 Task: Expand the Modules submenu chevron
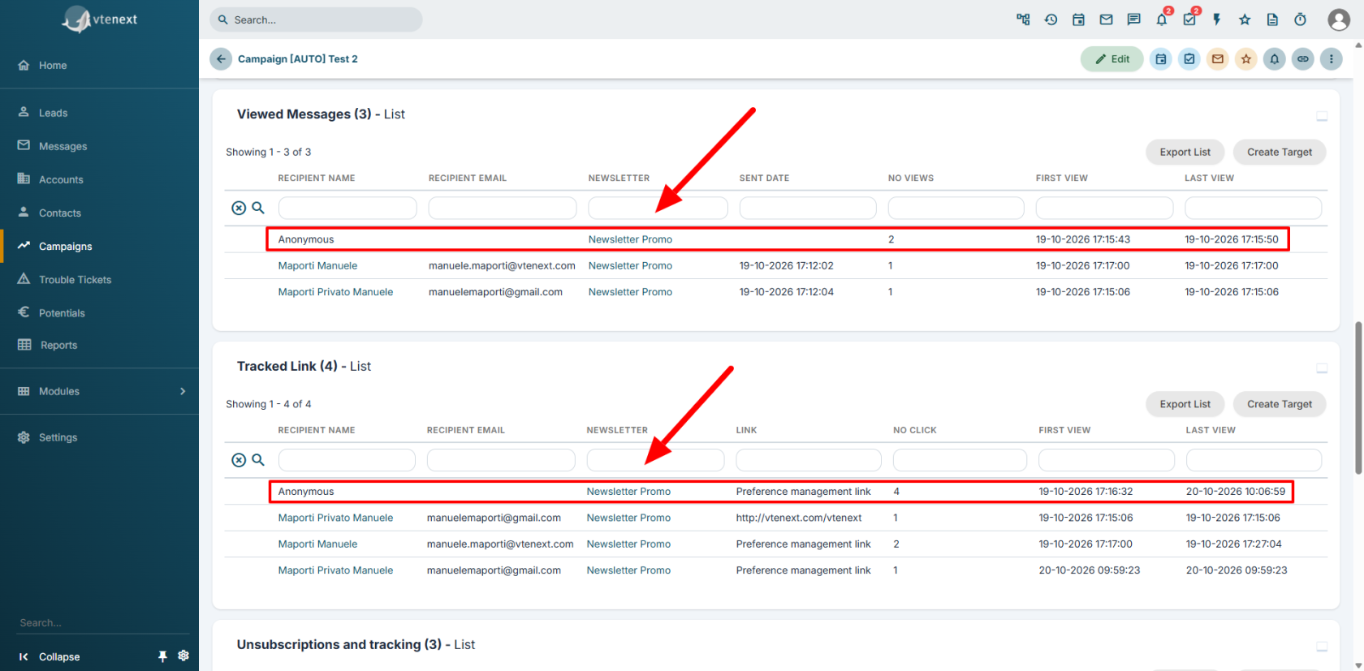[183, 391]
